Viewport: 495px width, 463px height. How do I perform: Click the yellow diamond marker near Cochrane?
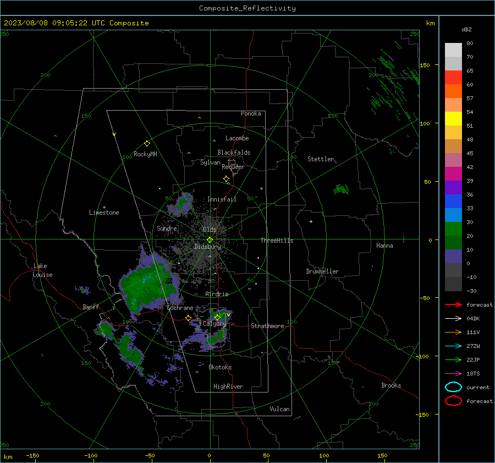189,318
